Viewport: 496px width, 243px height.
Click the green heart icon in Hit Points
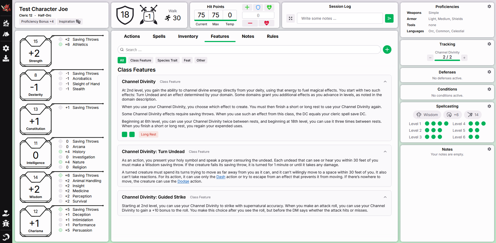269,7
